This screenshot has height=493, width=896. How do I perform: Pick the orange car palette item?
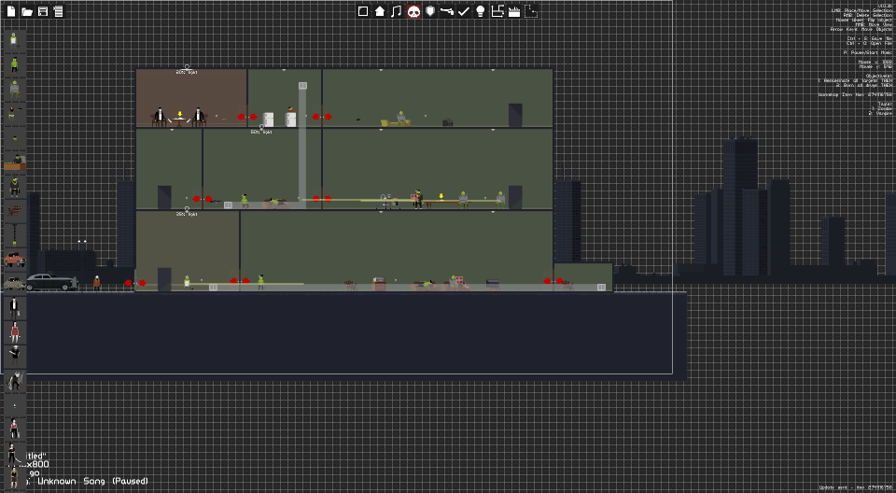14,259
